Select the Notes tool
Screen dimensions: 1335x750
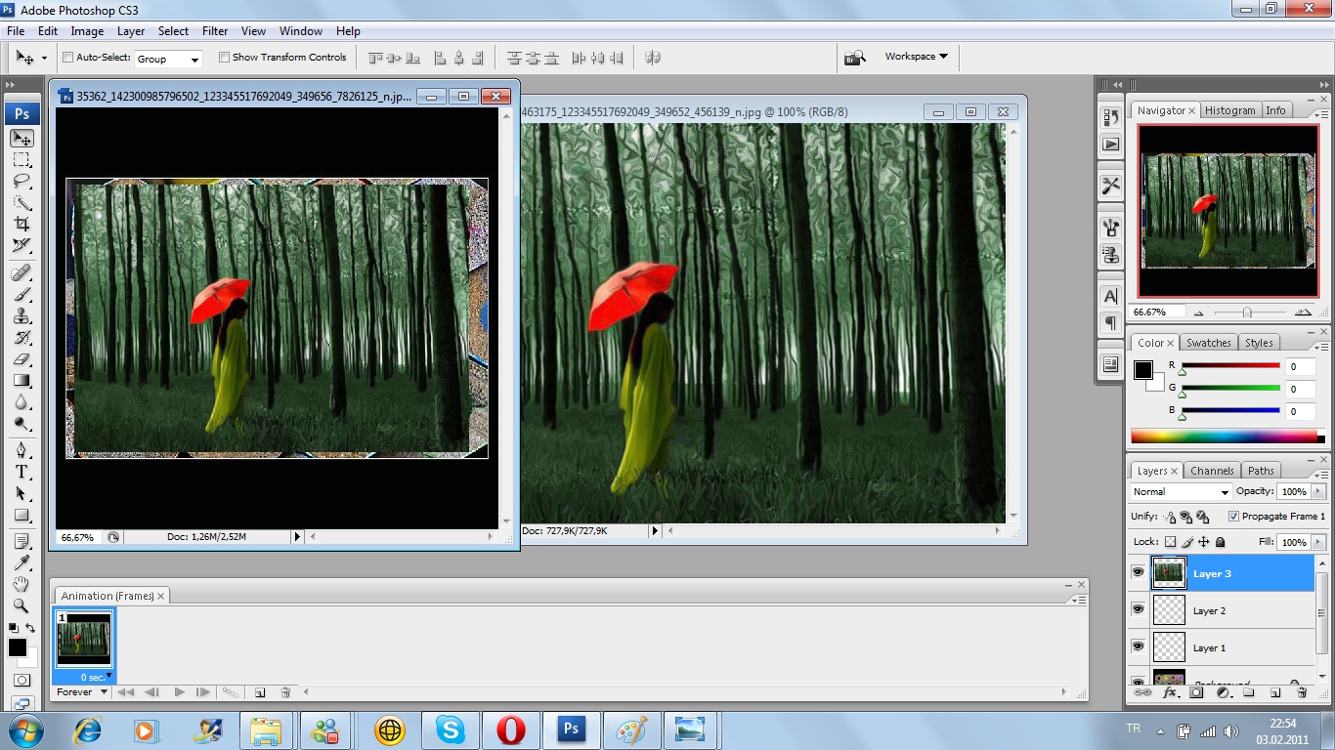click(22, 541)
